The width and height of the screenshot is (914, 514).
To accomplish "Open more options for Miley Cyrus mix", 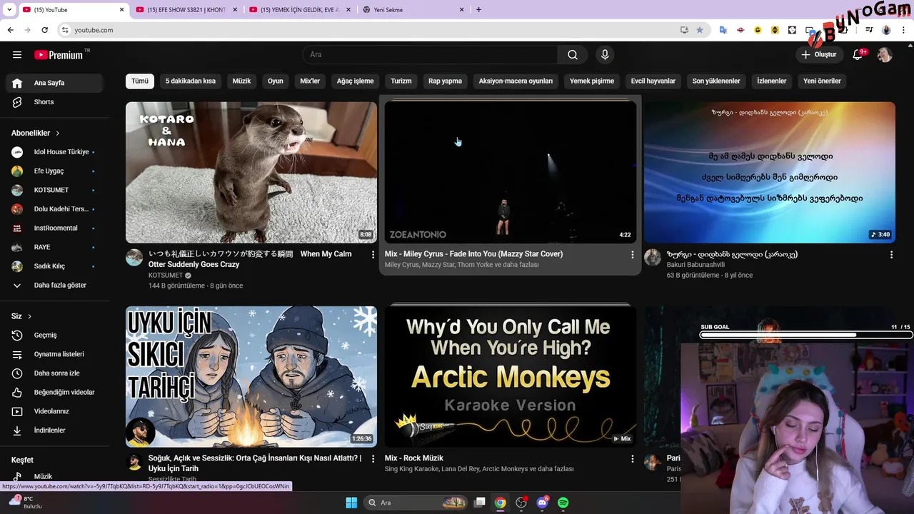I will point(632,254).
